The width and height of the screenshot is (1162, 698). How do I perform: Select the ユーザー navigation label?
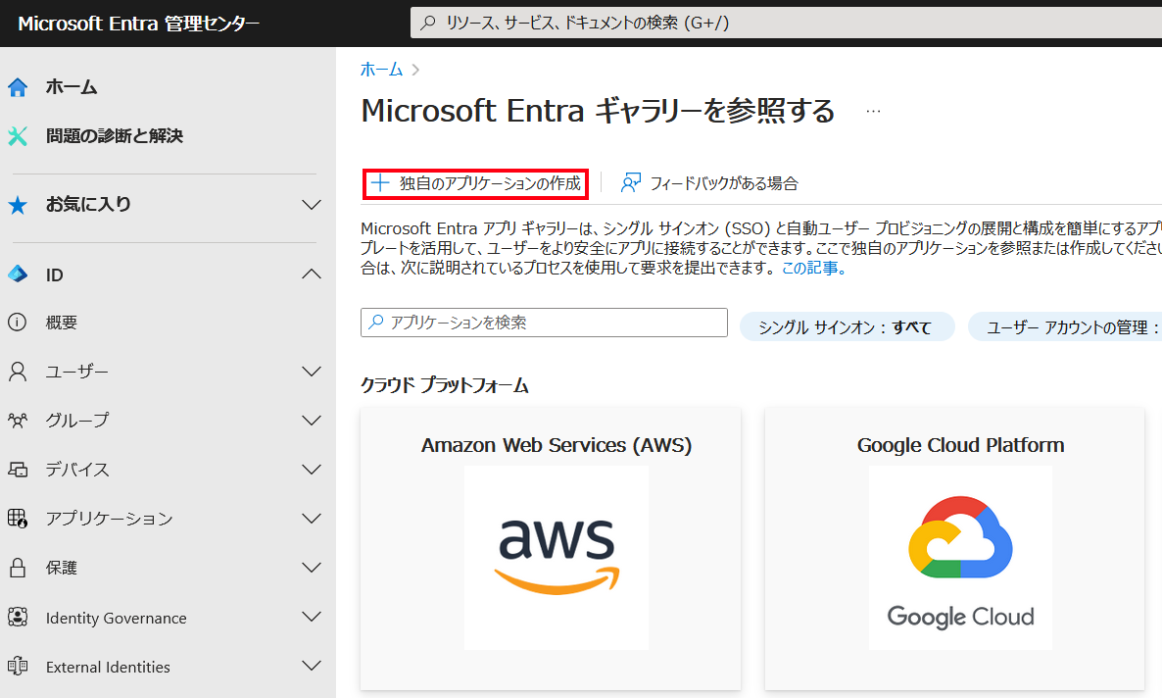77,372
